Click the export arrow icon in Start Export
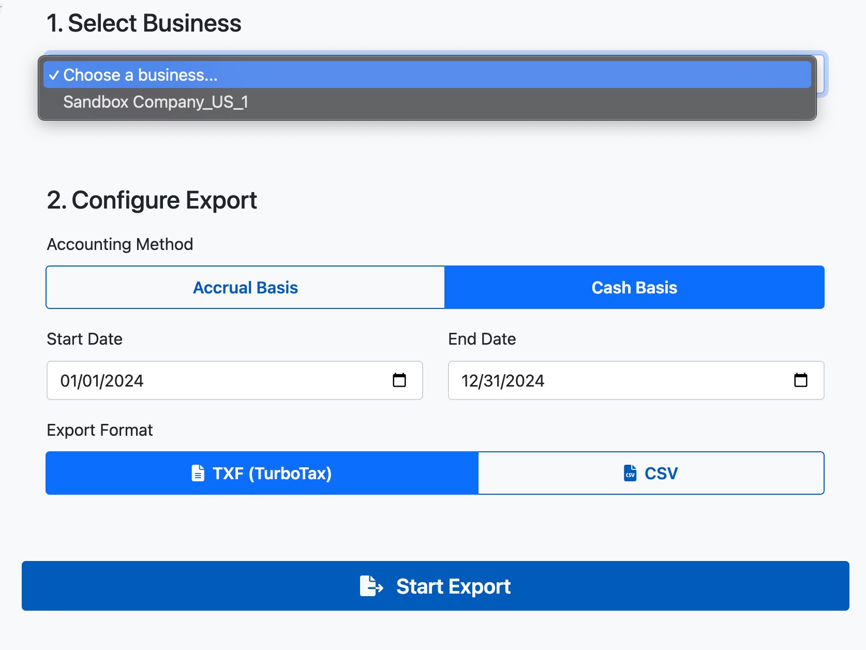Image resolution: width=866 pixels, height=650 pixels. tap(371, 586)
